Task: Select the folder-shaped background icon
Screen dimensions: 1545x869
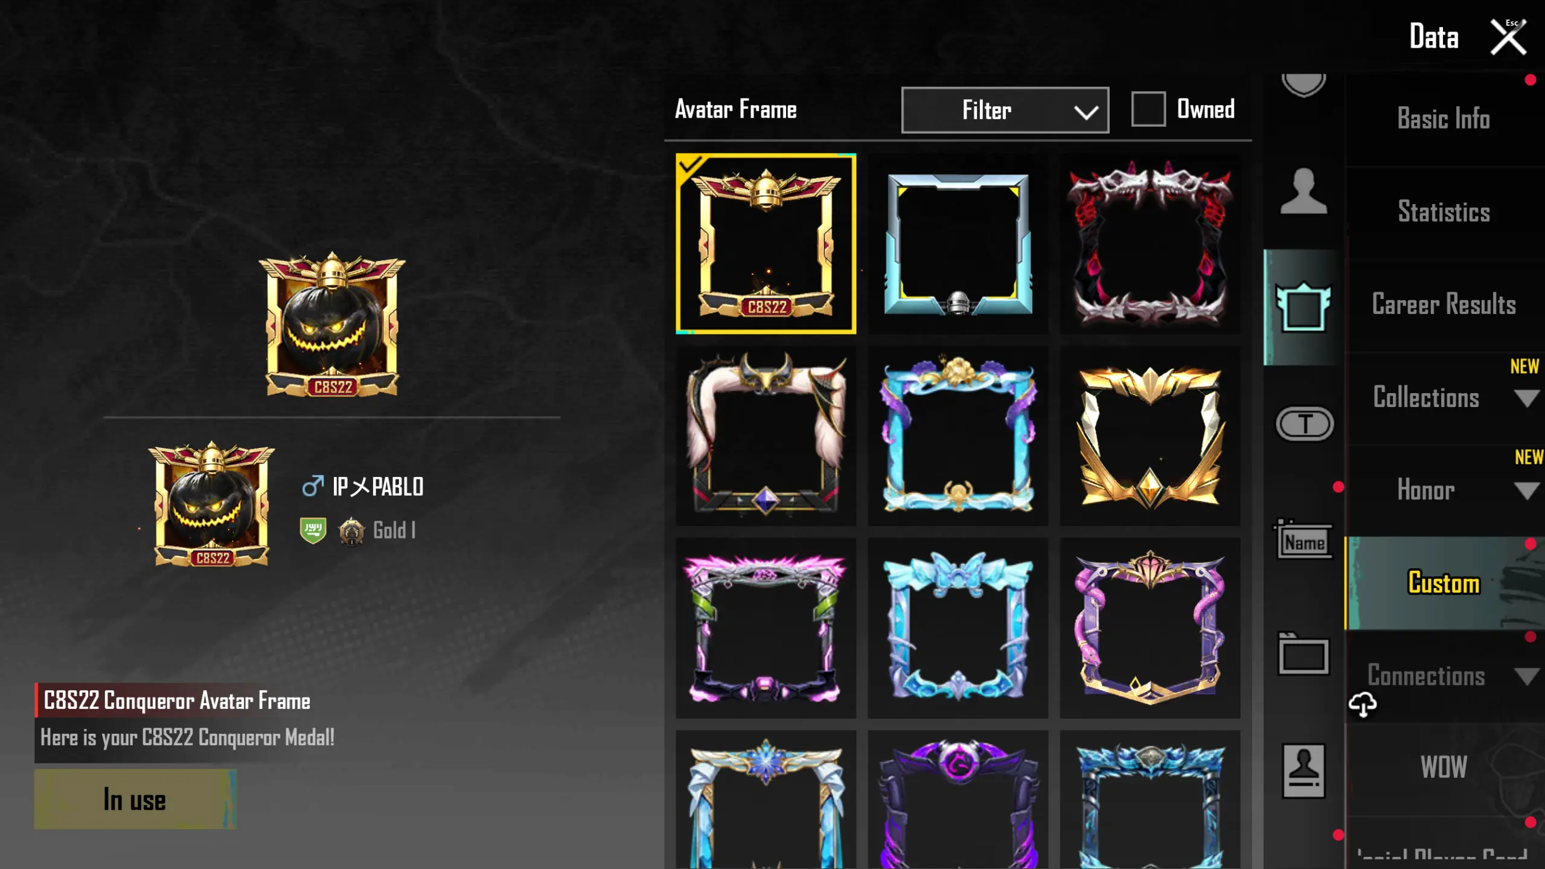Action: click(x=1303, y=653)
